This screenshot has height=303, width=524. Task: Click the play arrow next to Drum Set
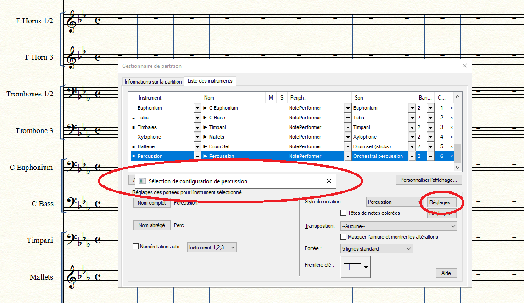pos(206,147)
